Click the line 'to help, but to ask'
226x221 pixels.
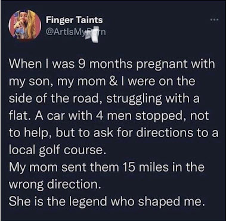113,133
